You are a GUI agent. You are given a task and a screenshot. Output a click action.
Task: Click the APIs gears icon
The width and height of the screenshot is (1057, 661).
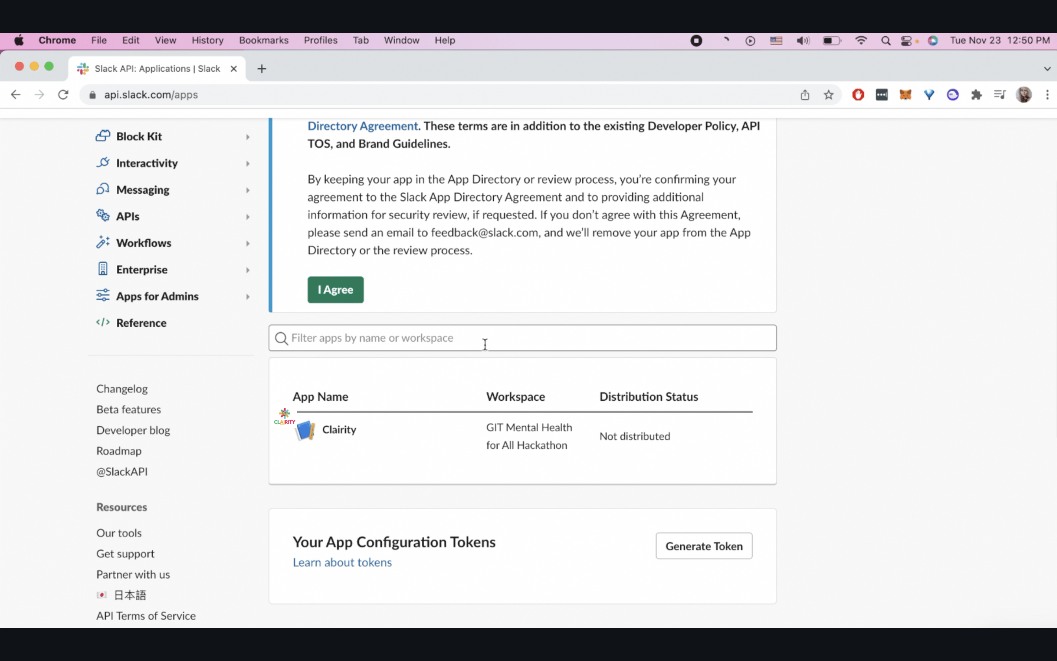click(103, 216)
